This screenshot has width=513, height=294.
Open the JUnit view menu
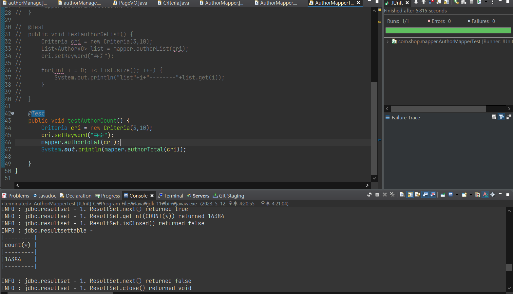493,2
